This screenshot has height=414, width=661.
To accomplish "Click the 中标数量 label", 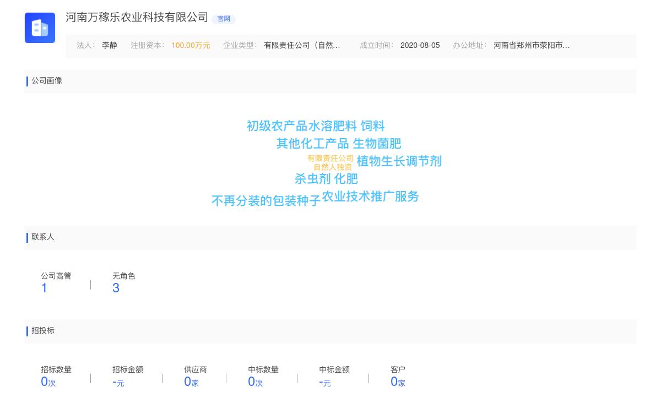I will 263,370.
